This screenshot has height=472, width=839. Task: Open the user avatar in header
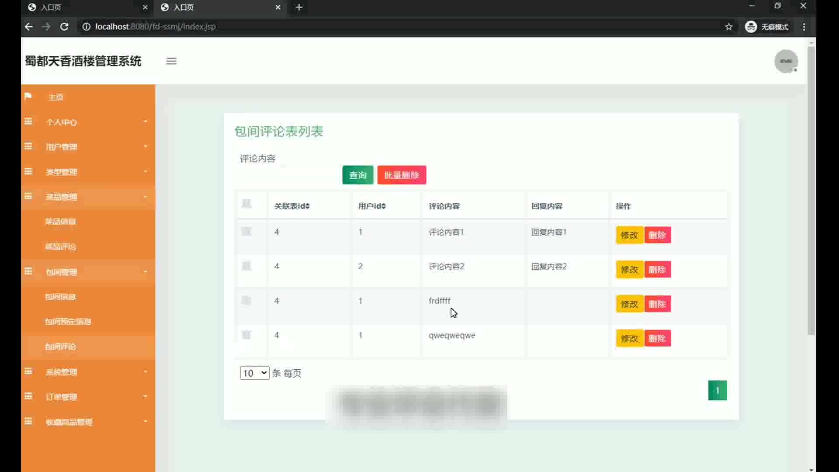coord(786,61)
